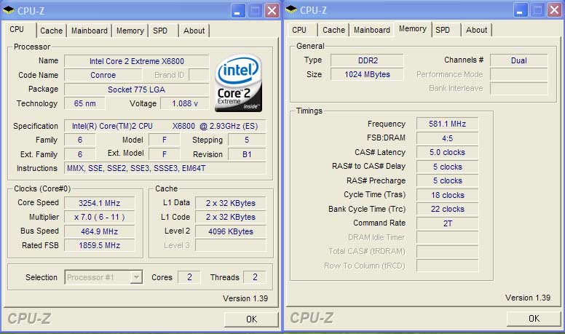565x334 pixels.
Task: Click OK button in left CPU-Z window
Action: 251,319
